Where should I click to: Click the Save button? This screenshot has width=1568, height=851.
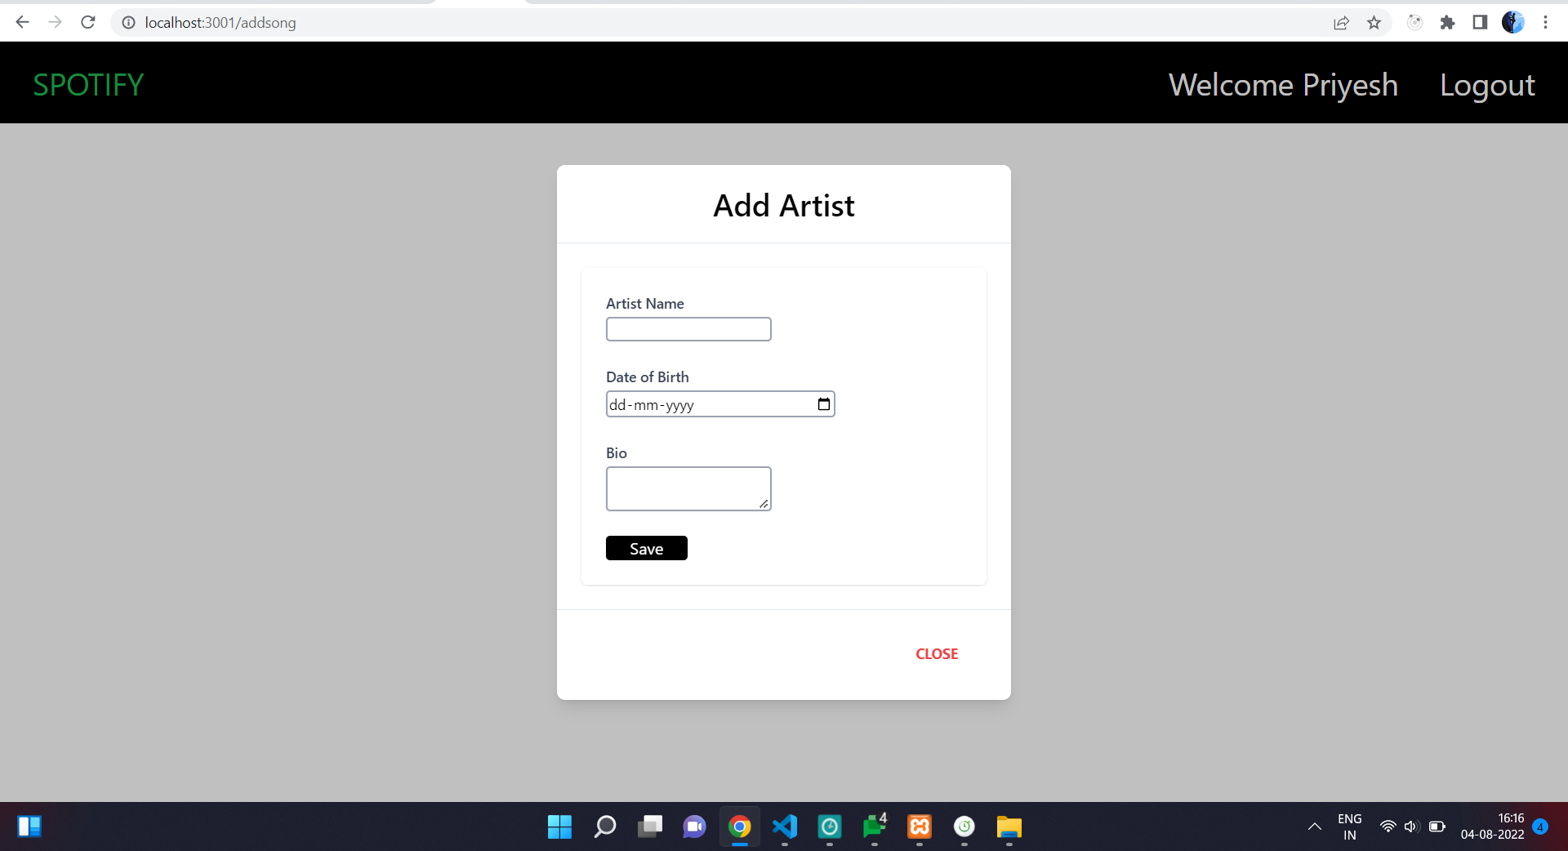click(646, 548)
